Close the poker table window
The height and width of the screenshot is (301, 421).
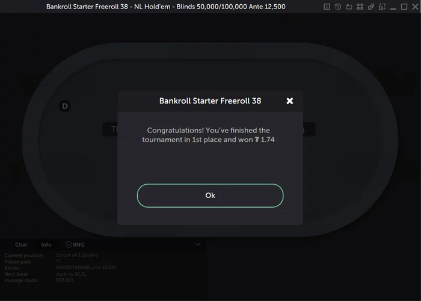[x=415, y=7]
